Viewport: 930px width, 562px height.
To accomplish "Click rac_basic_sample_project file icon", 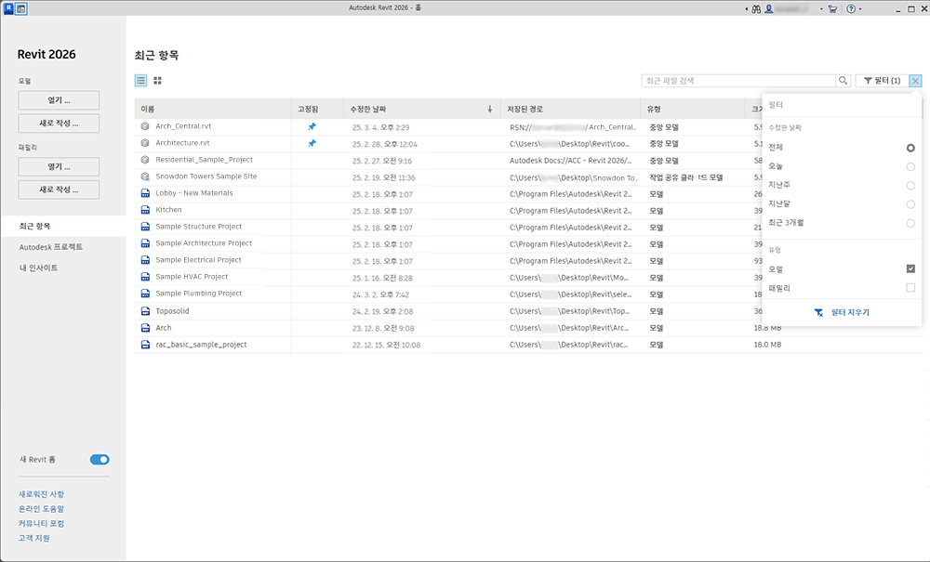I will (145, 344).
